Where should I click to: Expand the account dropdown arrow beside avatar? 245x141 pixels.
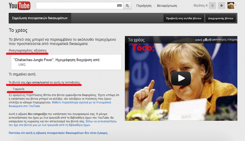click(236, 5)
